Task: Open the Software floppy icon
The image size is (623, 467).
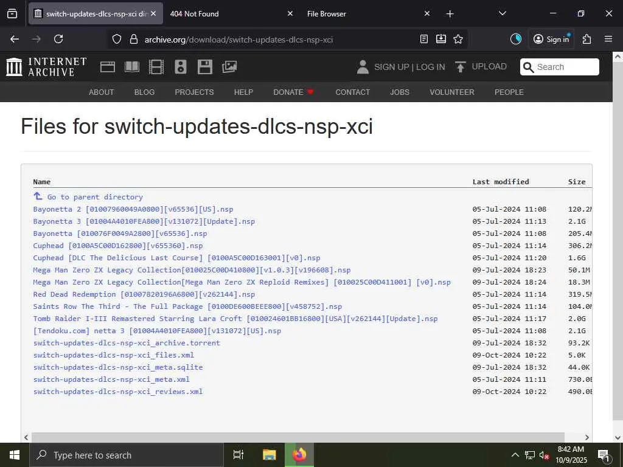Action: pos(205,67)
